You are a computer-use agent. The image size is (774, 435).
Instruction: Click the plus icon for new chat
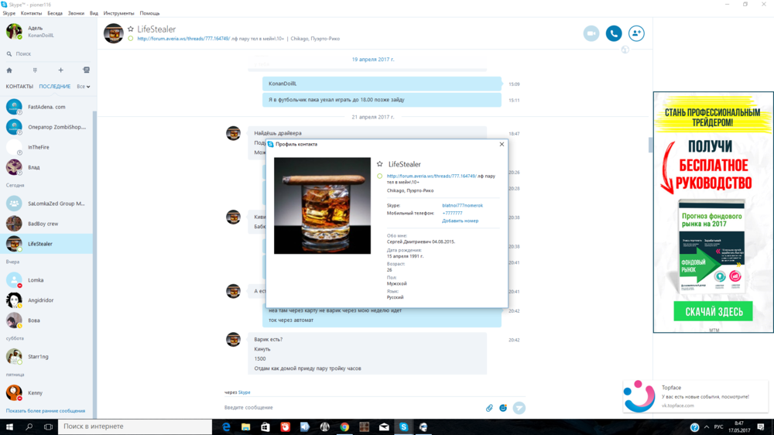click(60, 70)
